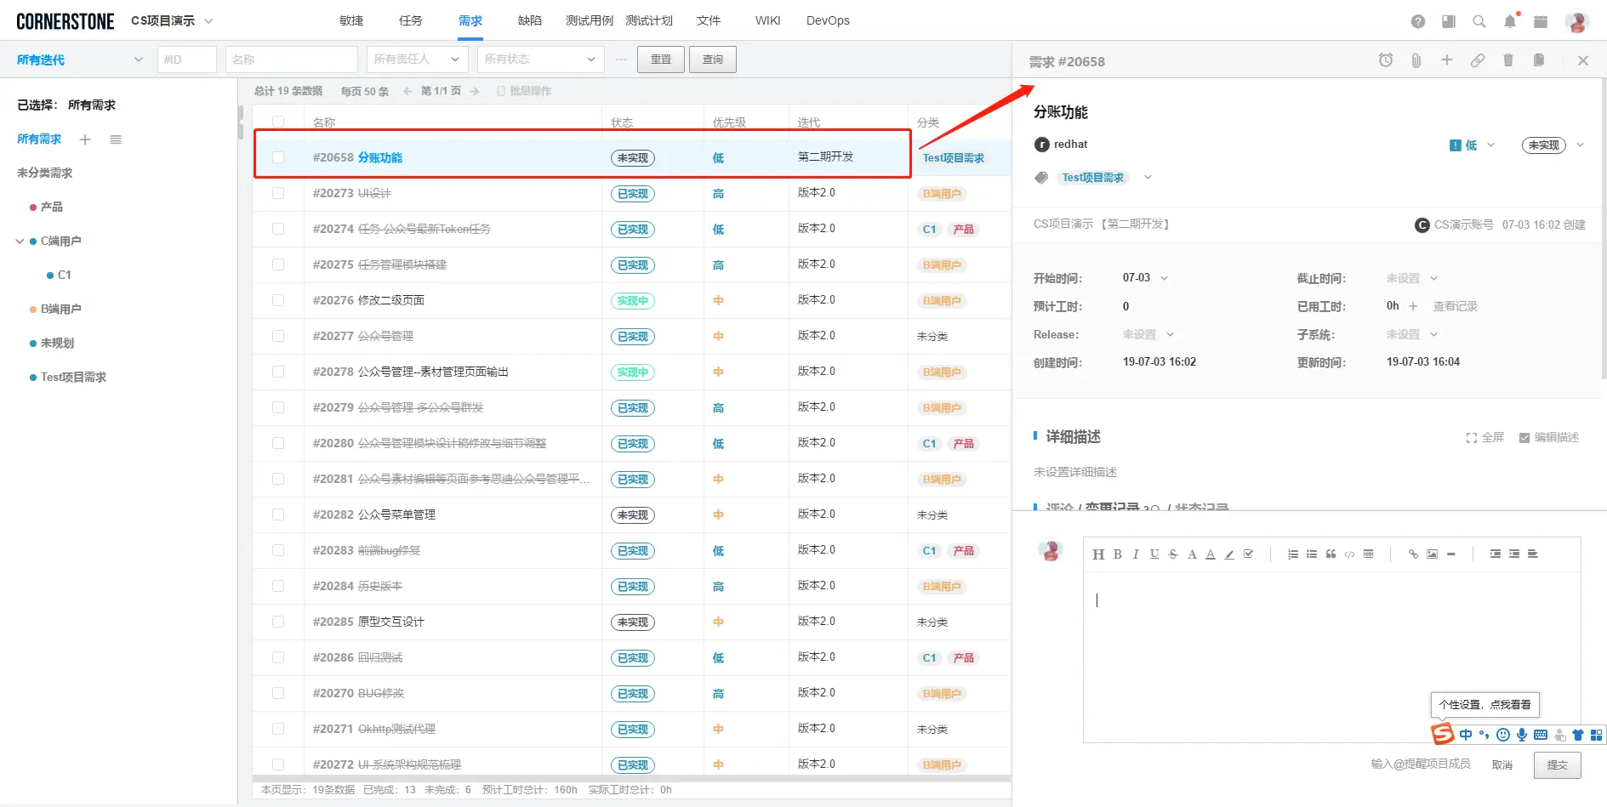Delete requirement using the trash icon
Viewport: 1607px width, 807px height.
click(1507, 60)
